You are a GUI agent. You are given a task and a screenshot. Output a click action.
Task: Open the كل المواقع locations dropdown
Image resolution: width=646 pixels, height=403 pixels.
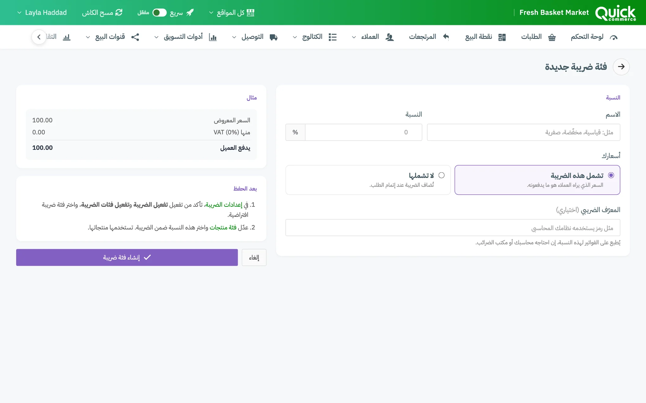231,13
